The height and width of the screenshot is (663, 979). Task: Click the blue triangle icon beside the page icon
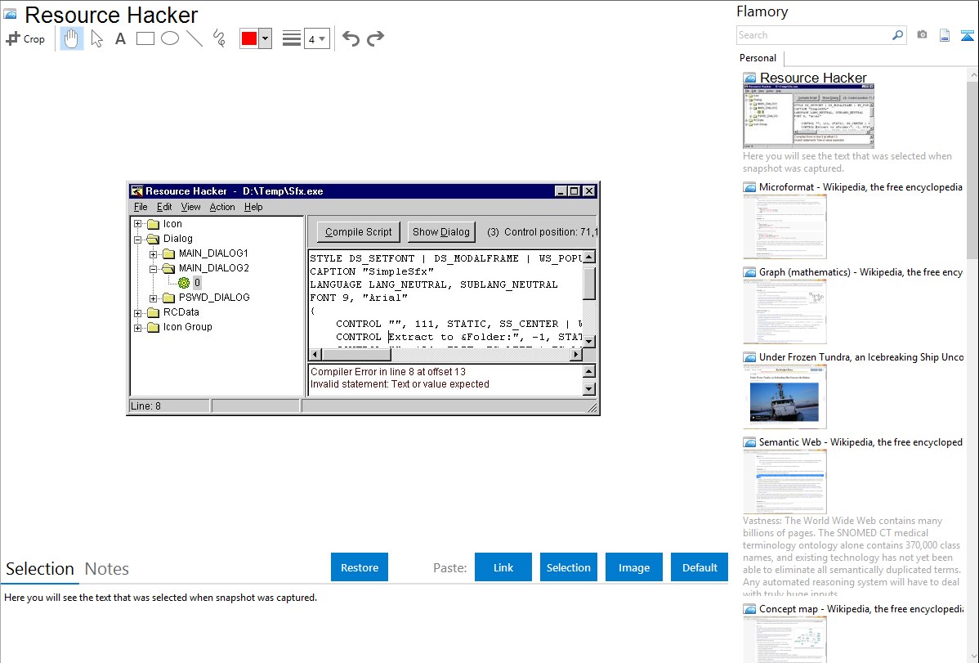tap(967, 35)
